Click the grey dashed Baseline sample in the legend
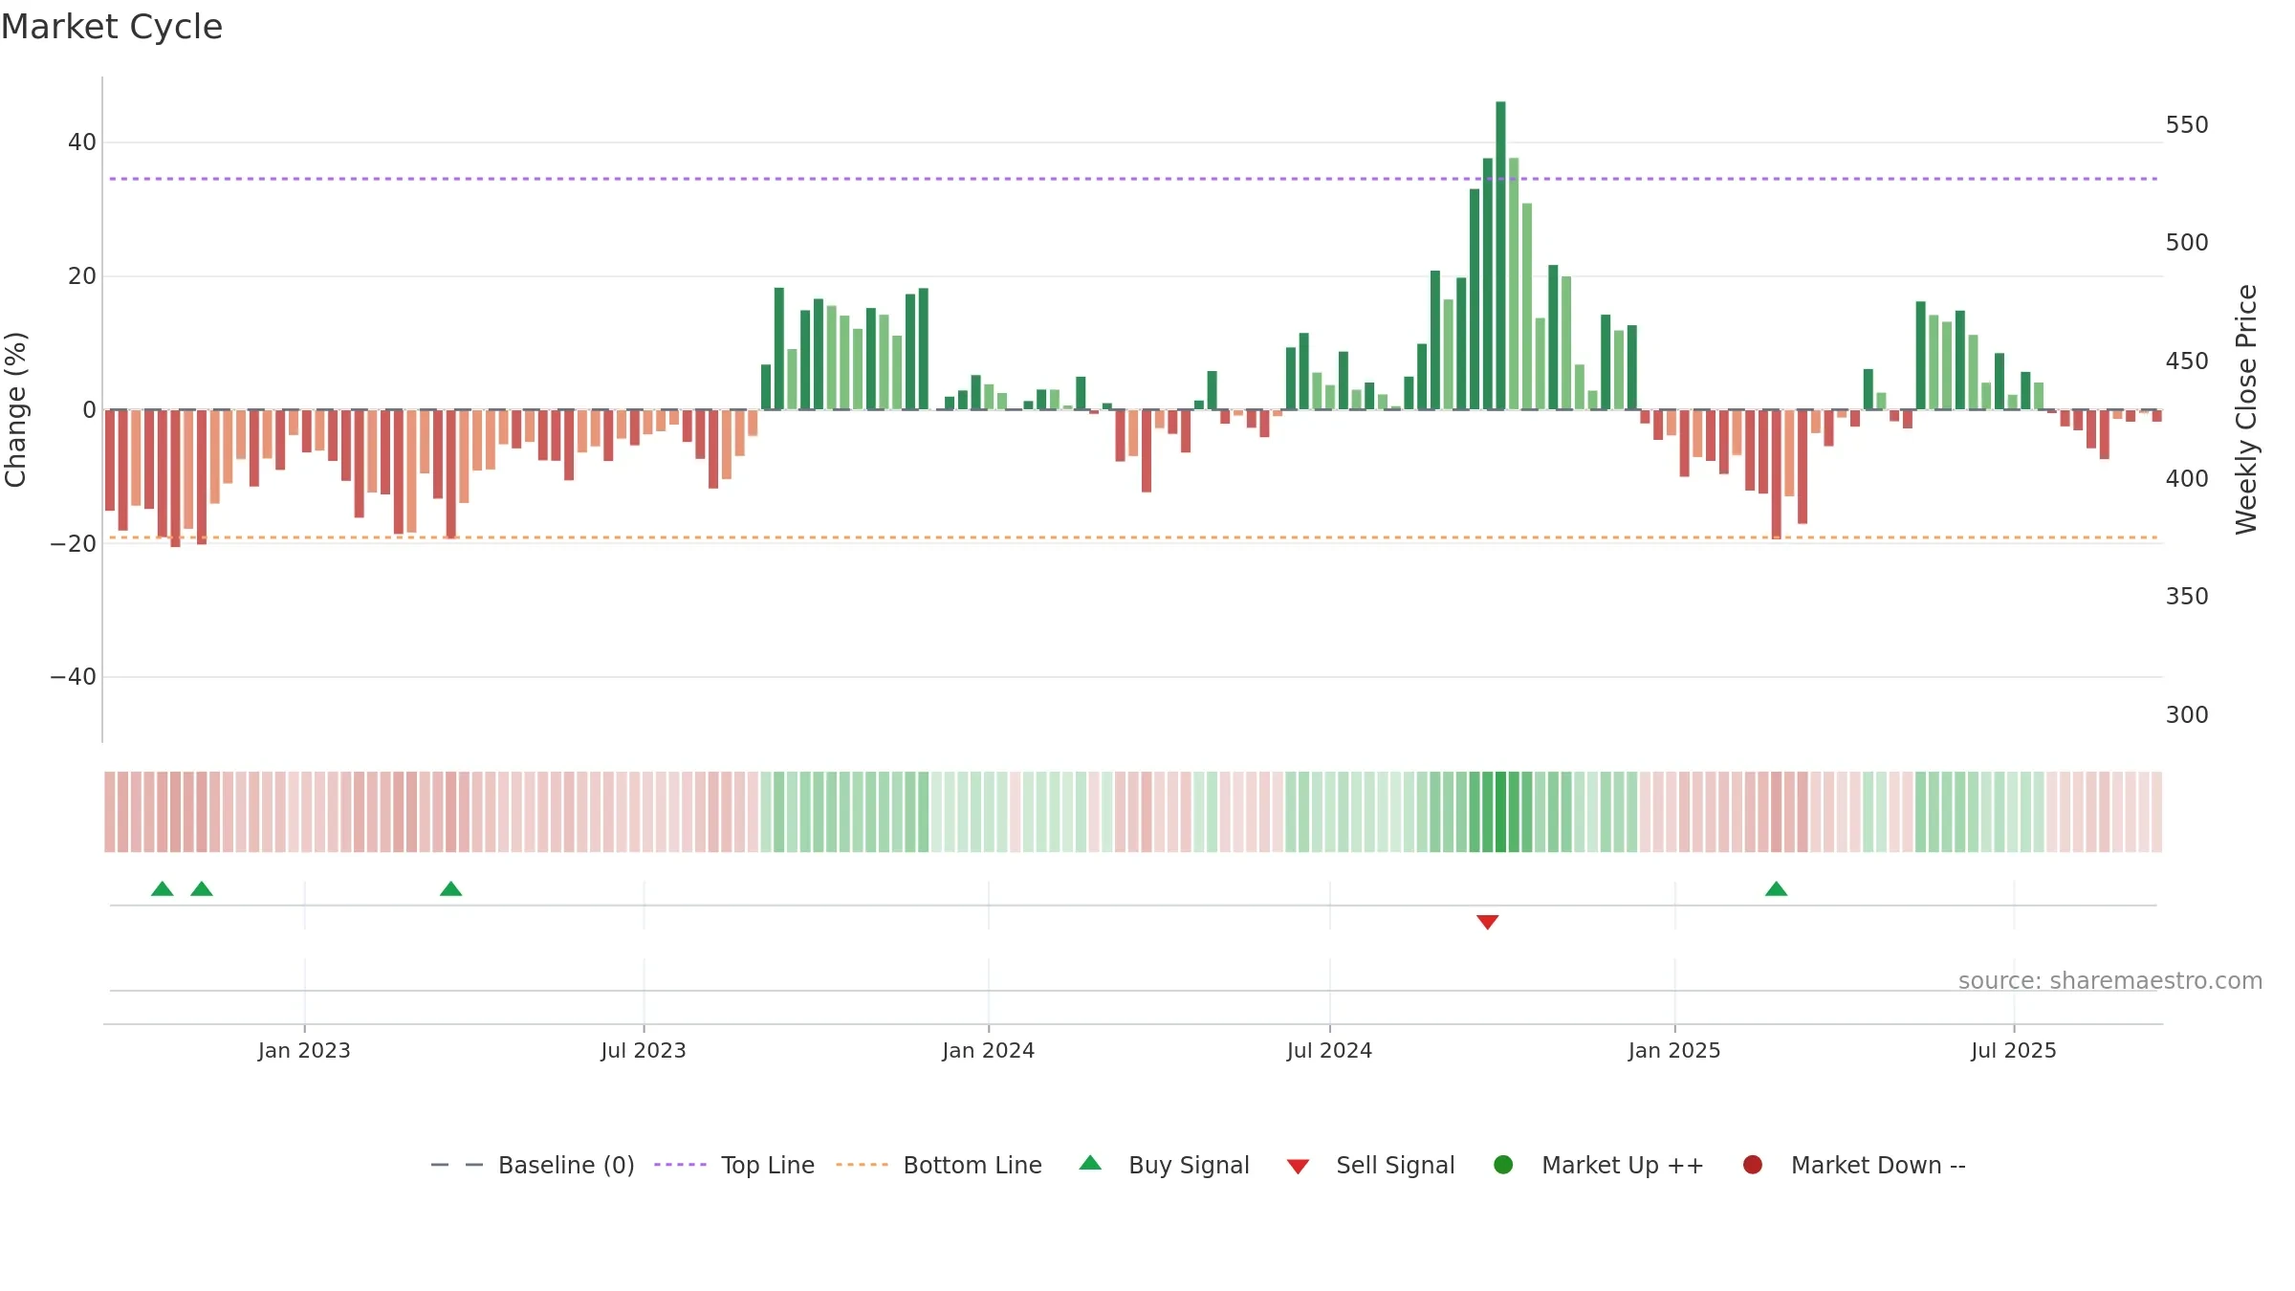2295x1291 pixels. pyautogui.click(x=457, y=1165)
